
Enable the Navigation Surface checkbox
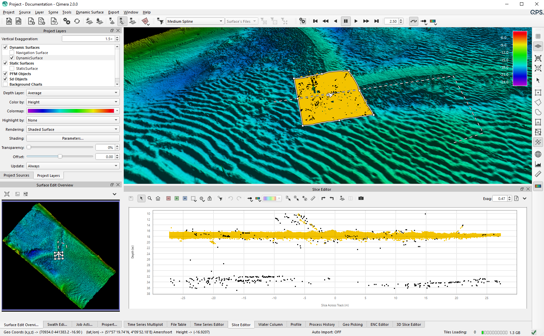12,53
